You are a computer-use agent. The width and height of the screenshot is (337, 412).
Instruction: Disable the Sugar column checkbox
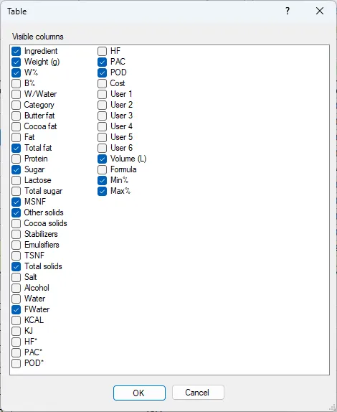(x=16, y=169)
